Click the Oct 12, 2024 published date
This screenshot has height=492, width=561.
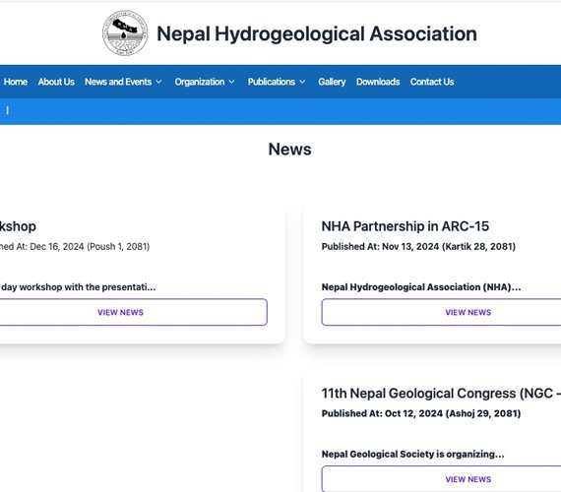(x=421, y=413)
